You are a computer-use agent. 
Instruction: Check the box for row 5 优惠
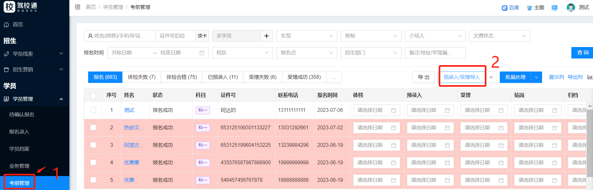pyautogui.click(x=93, y=180)
